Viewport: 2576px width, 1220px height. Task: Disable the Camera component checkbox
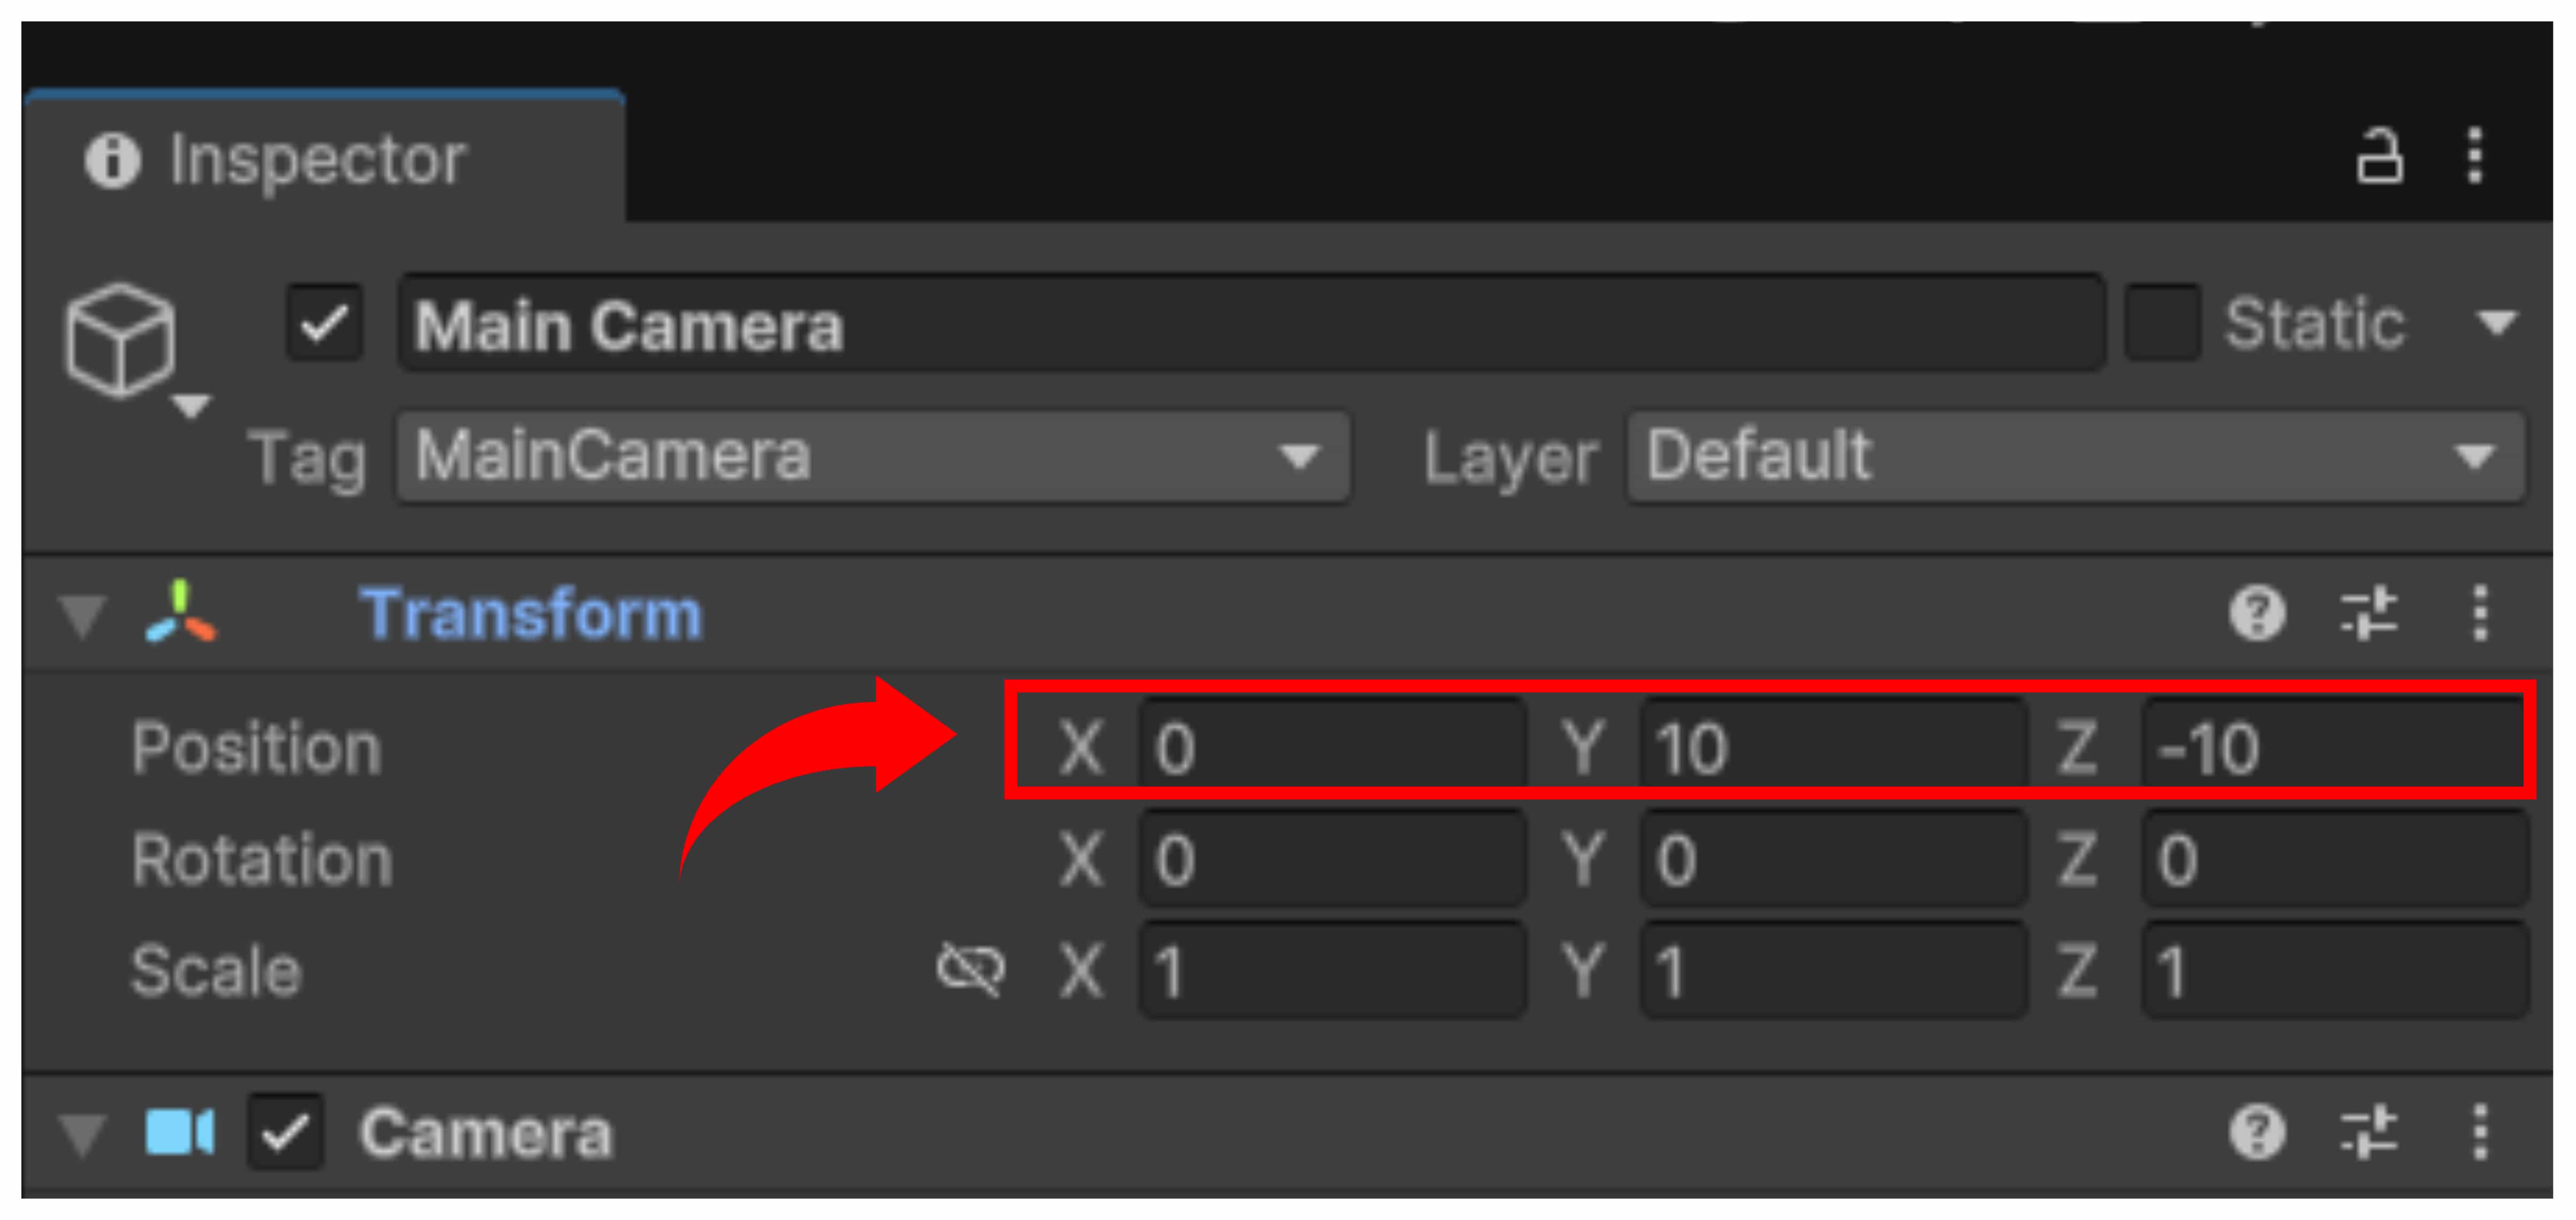(x=286, y=1132)
